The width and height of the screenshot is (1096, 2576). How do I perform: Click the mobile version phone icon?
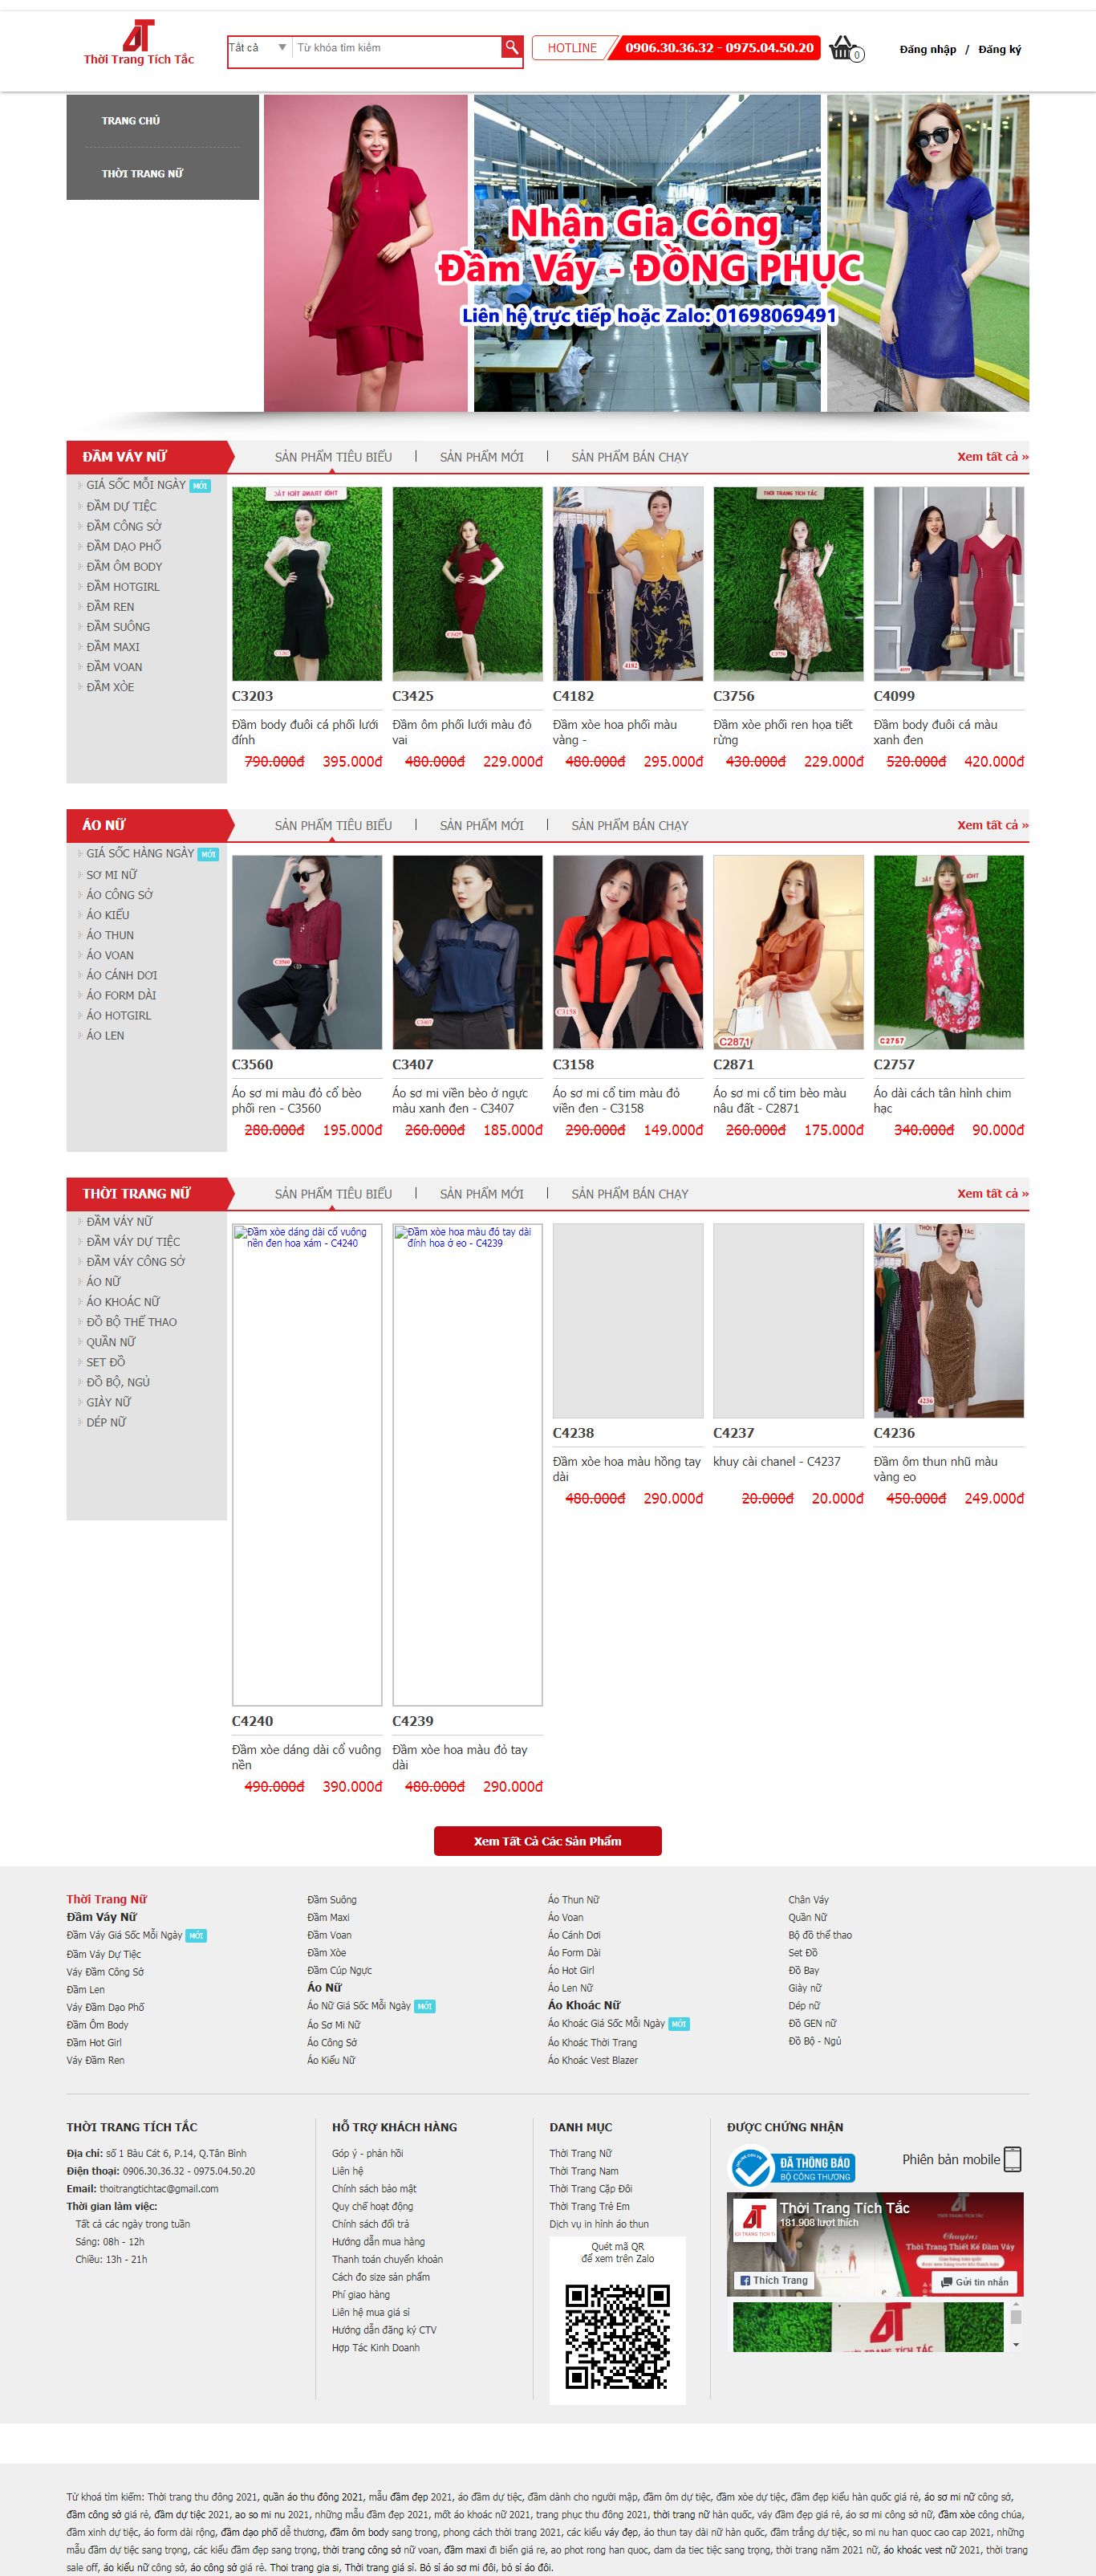pyautogui.click(x=1011, y=2159)
